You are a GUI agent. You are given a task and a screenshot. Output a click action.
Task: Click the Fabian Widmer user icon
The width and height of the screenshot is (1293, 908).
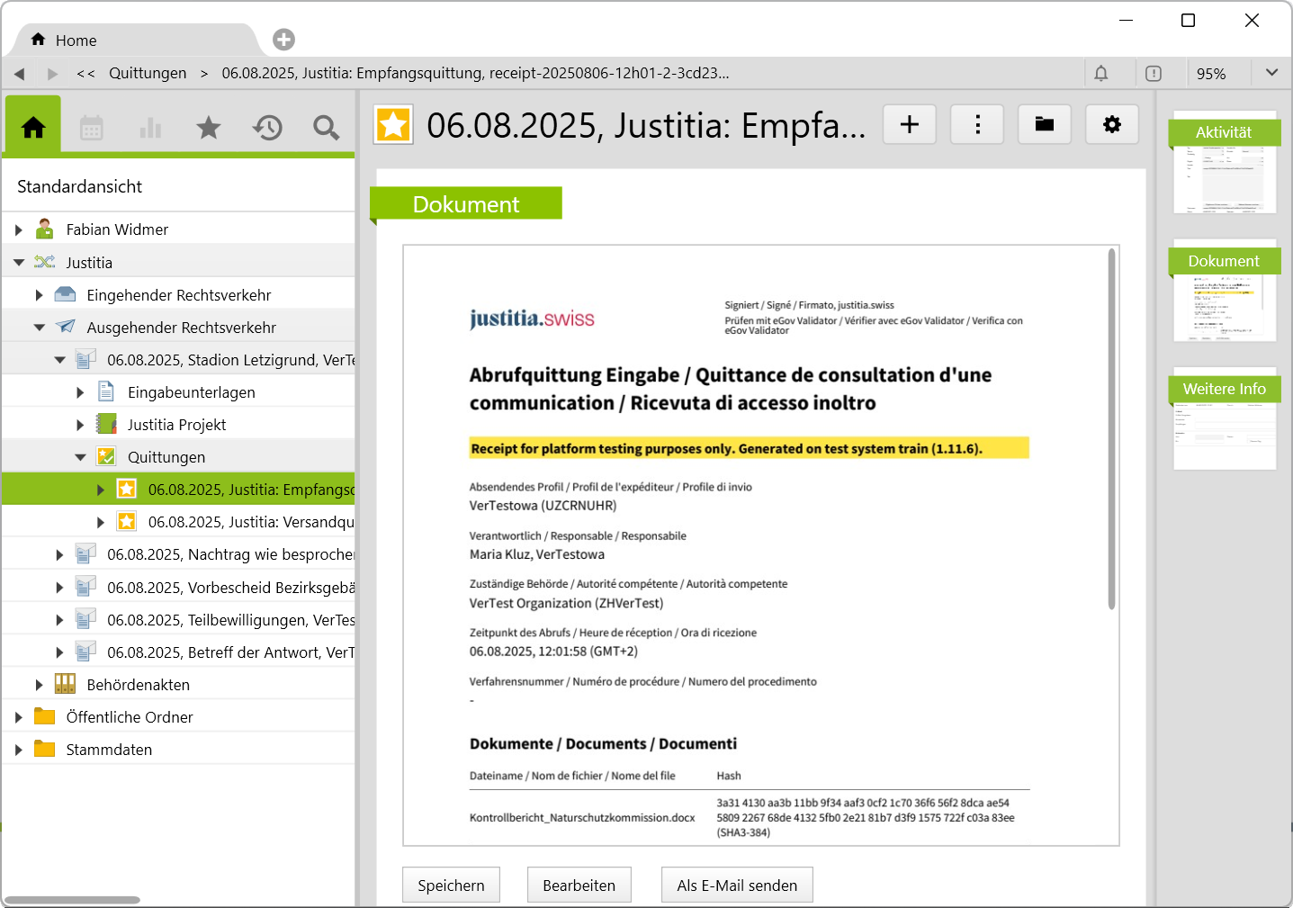[44, 229]
